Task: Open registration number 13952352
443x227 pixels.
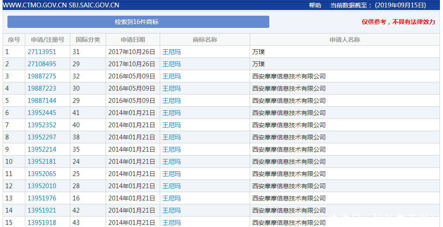Action: (x=42, y=125)
